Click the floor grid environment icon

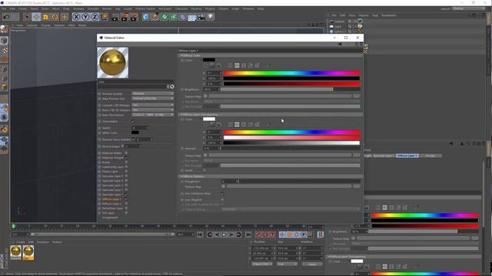[191, 17]
